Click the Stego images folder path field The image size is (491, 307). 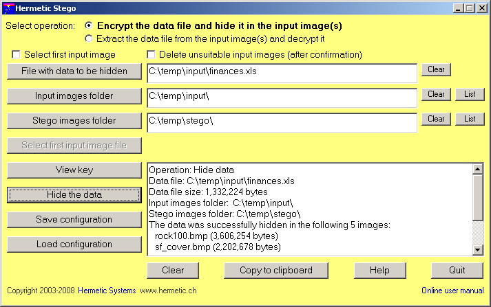282,122
